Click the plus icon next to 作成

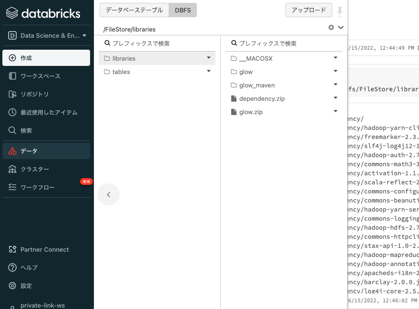(12, 58)
